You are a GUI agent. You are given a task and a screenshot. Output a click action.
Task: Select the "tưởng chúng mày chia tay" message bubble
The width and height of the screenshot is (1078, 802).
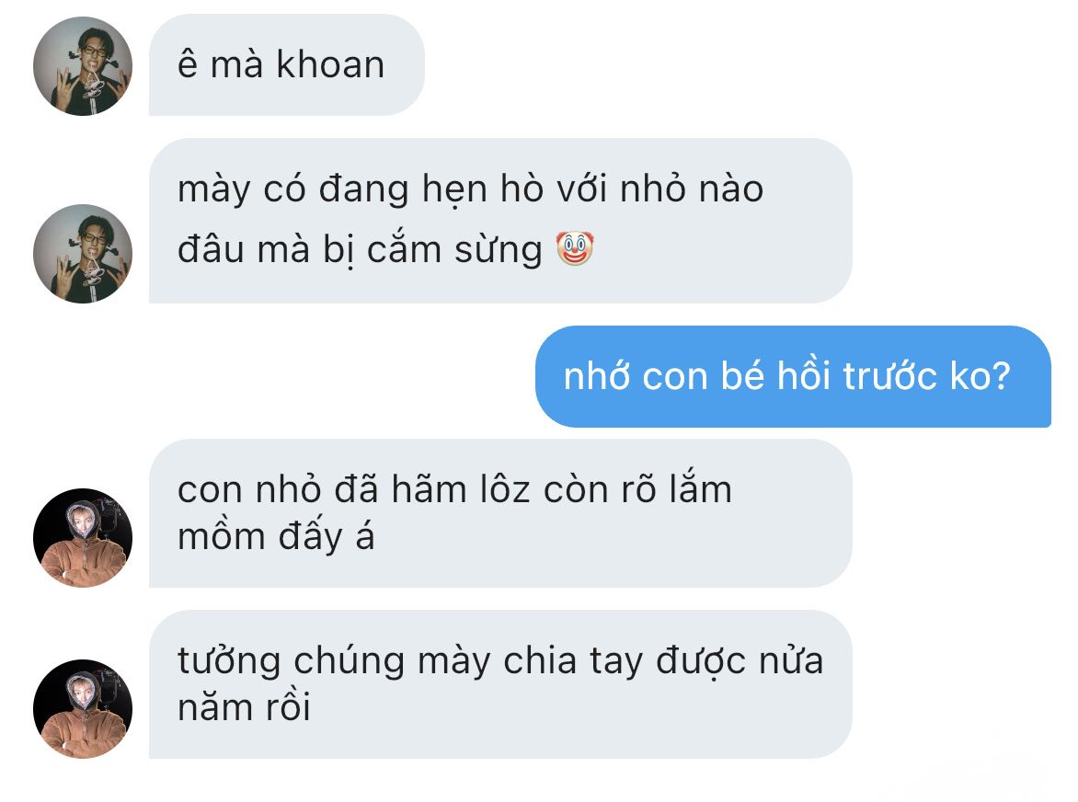pos(500,684)
